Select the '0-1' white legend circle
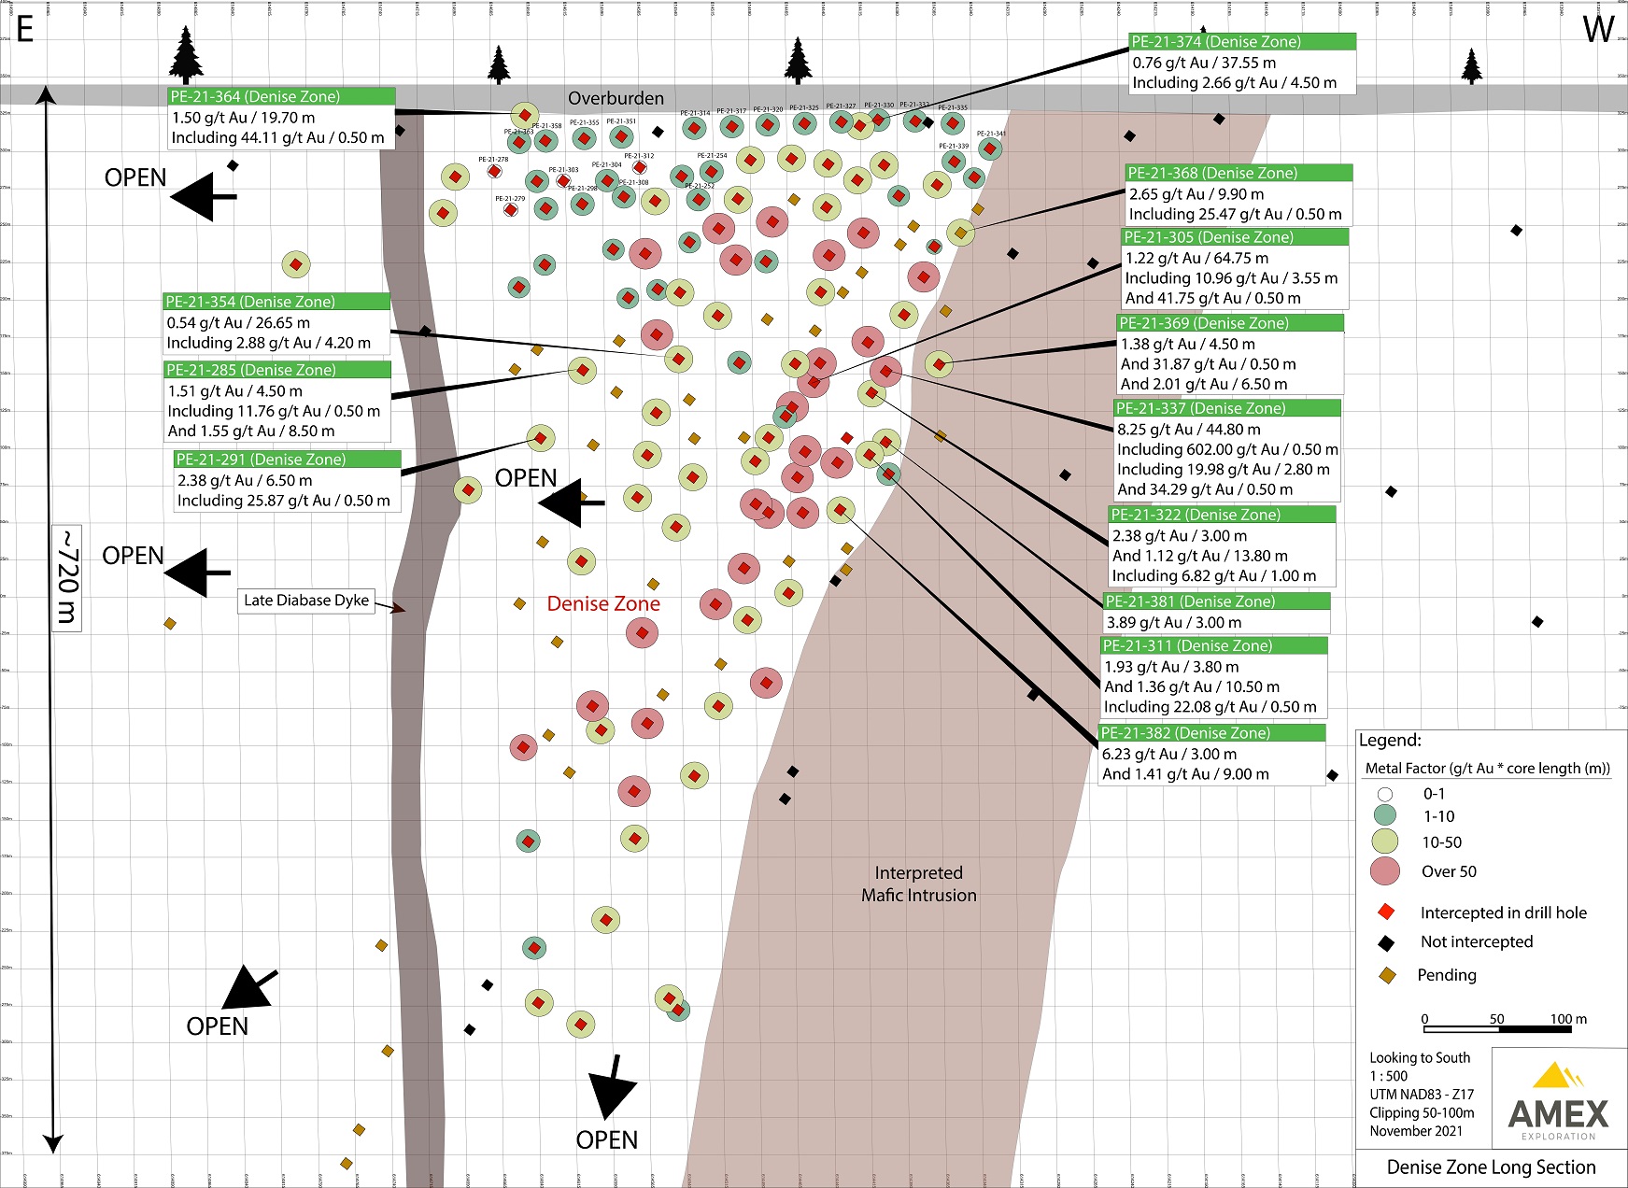Screen dimensions: 1628x1188 click(x=1384, y=794)
